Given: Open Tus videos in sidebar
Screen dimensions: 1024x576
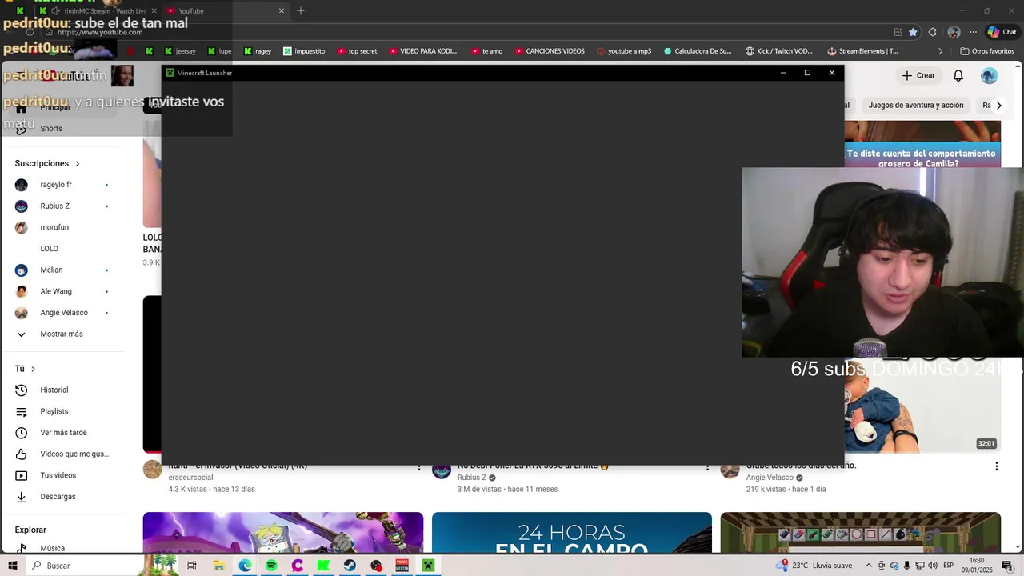Looking at the screenshot, I should tap(64, 475).
